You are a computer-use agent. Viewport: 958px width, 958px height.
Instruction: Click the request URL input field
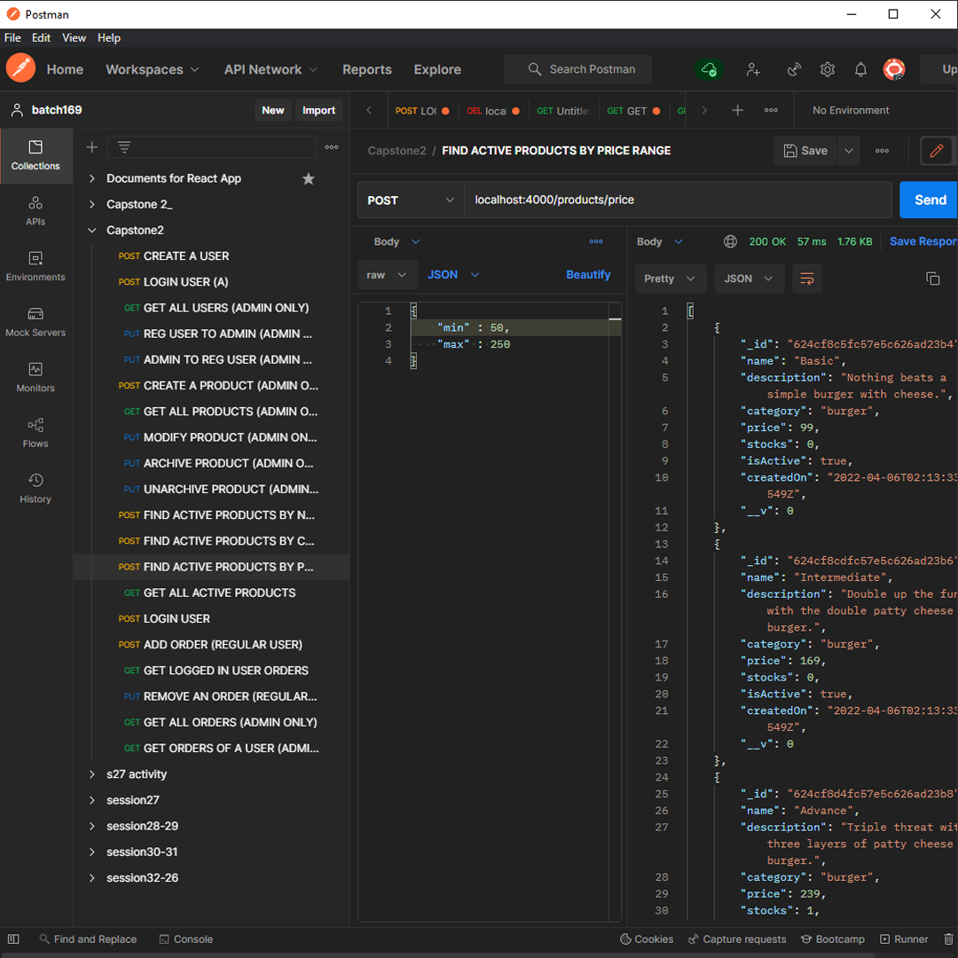[x=679, y=200]
